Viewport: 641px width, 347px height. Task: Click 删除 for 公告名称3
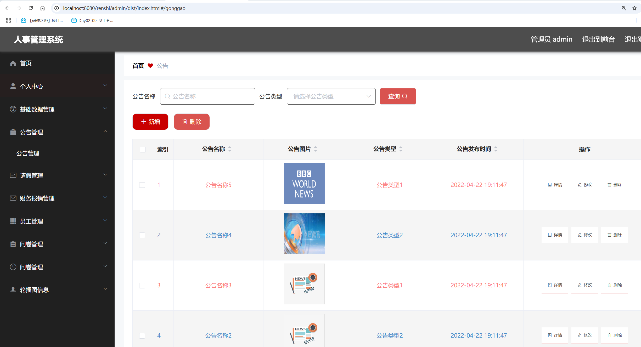click(x=615, y=285)
